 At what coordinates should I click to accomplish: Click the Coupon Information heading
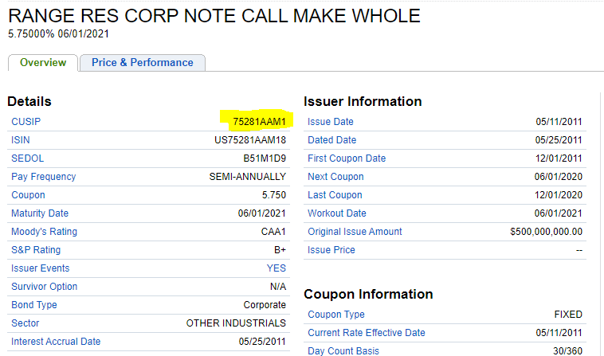point(368,295)
